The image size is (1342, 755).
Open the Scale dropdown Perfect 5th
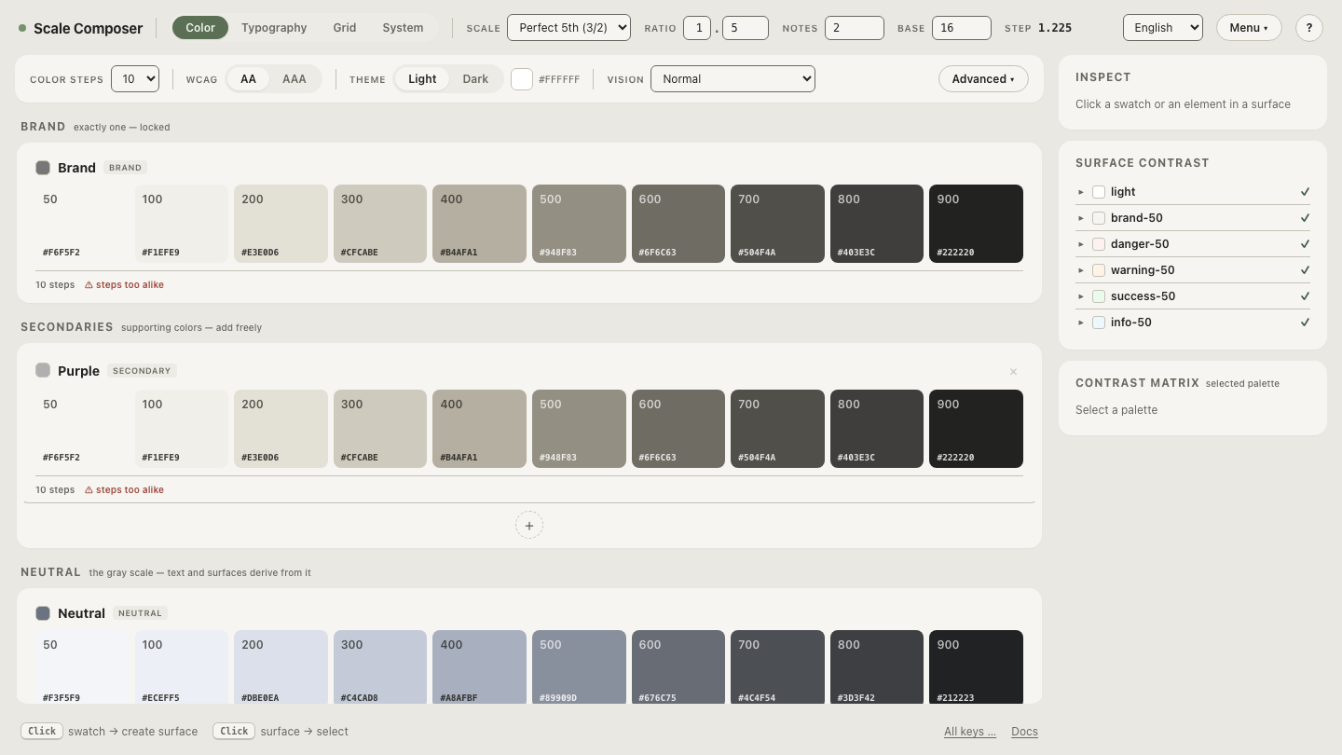(x=568, y=28)
